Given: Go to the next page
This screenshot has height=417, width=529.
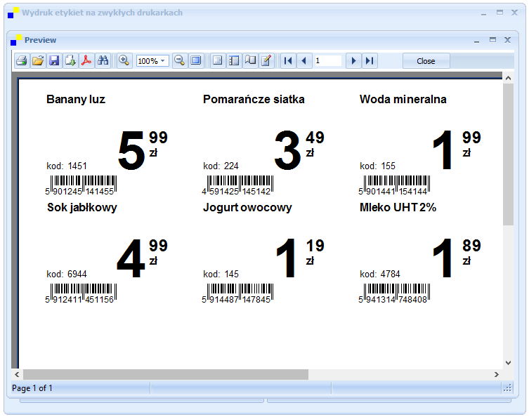Looking at the screenshot, I should [353, 61].
